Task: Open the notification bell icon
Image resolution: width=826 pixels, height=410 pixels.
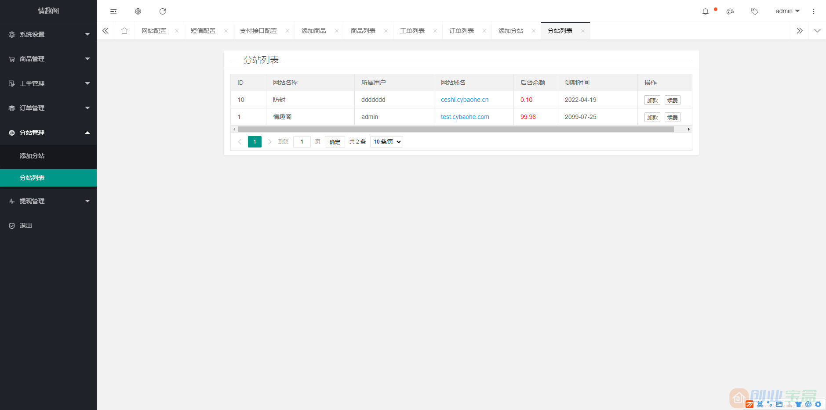Action: [x=706, y=11]
